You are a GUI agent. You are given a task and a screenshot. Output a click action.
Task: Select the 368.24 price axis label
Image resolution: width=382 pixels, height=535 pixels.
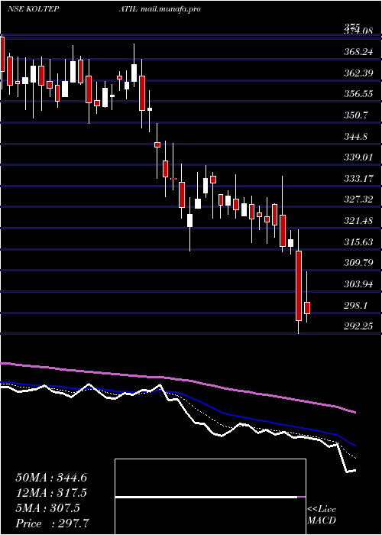(358, 51)
